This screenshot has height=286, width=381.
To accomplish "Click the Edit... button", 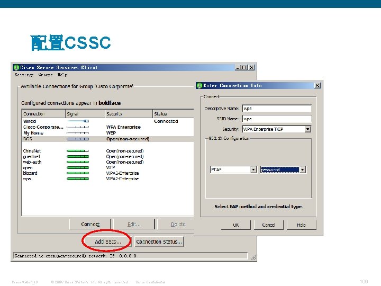I will point(134,224).
